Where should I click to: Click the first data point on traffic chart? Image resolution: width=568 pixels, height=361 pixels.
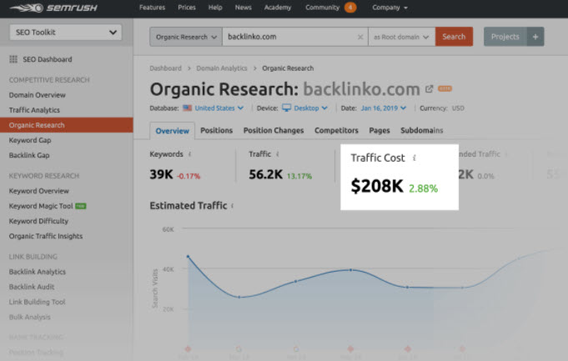188,256
